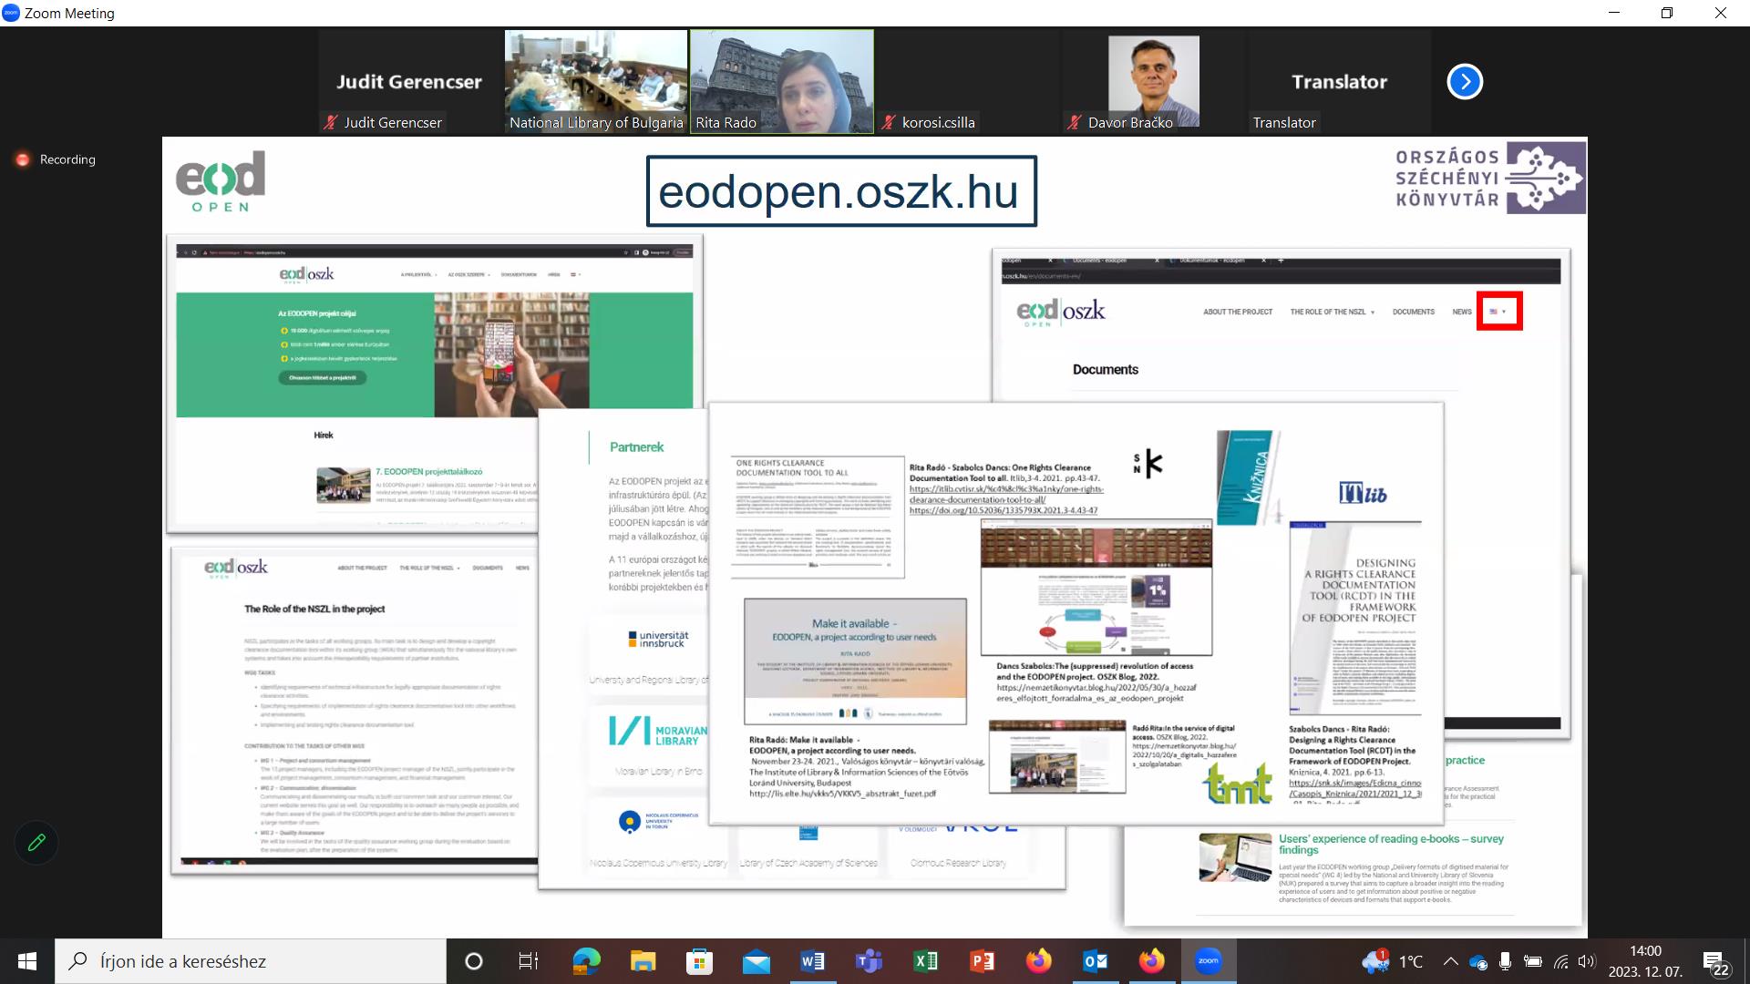Click Universität Innsbruck partner logo
Viewport: 1750px width, 984px height.
pyautogui.click(x=658, y=639)
